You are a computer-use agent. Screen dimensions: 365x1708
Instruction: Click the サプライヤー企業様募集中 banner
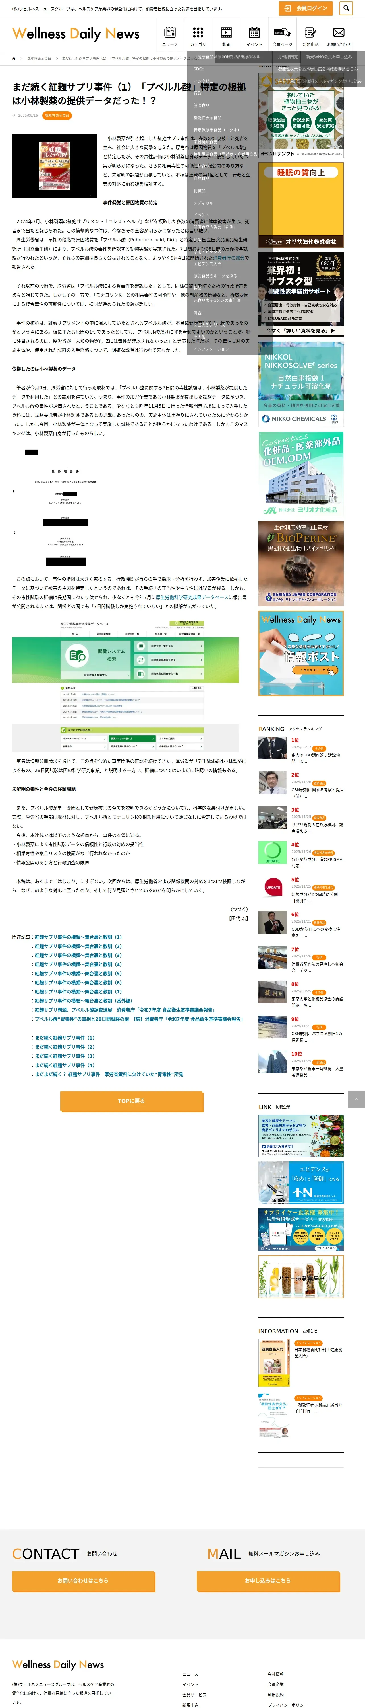click(301, 1230)
